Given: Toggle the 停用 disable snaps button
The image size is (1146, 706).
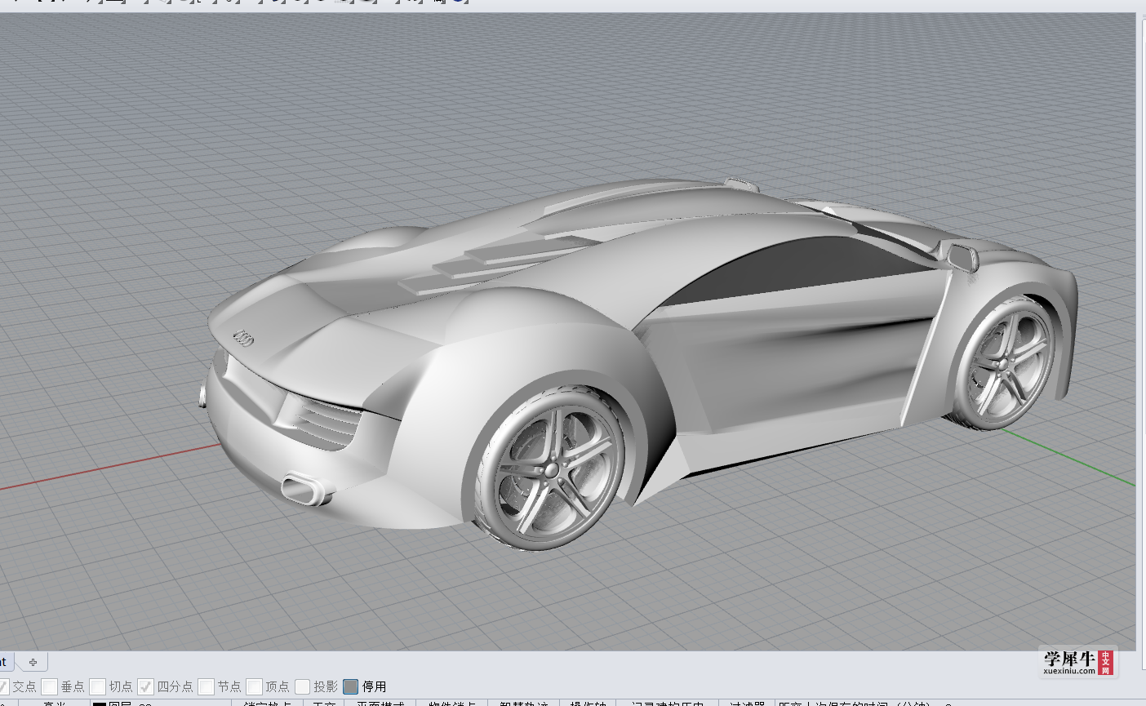Looking at the screenshot, I should click(x=351, y=686).
